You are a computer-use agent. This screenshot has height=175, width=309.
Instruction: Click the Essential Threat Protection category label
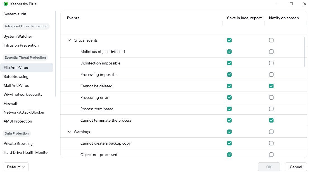coord(25,57)
